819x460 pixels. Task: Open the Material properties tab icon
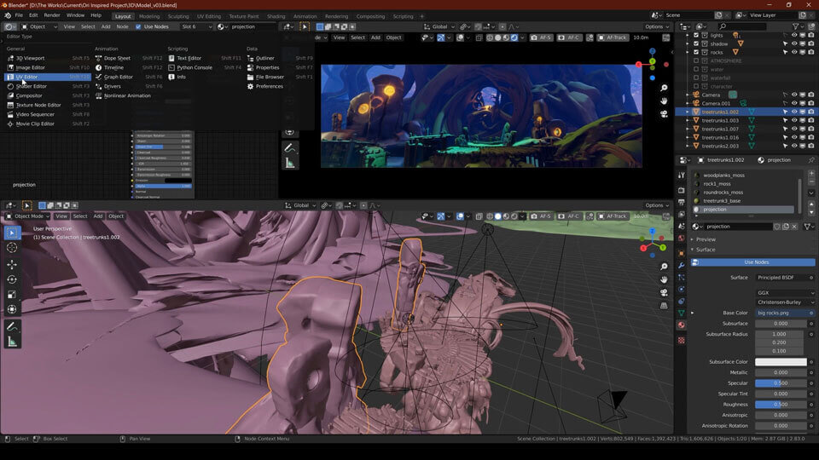(681, 325)
